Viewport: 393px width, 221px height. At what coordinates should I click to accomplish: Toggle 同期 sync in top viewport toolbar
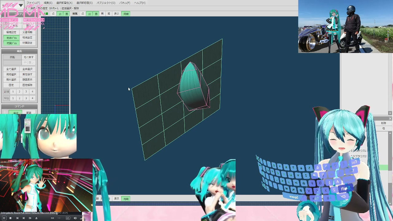(126, 14)
